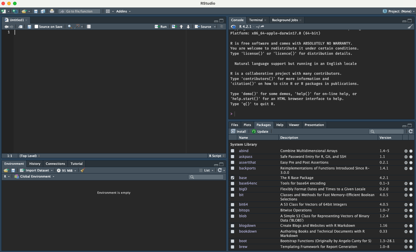Viewport: 416px width, 252px height.
Task: Remove the abind package with X icon
Action: click(411, 151)
